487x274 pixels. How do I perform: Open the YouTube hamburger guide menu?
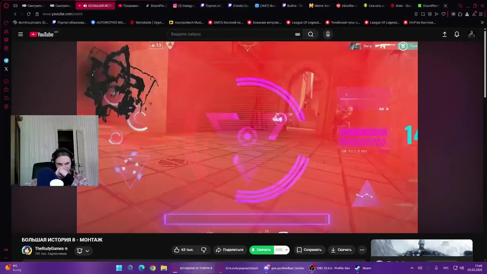21,34
